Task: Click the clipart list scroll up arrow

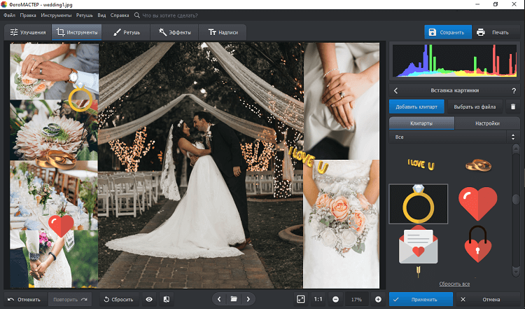Action: pyautogui.click(x=516, y=148)
